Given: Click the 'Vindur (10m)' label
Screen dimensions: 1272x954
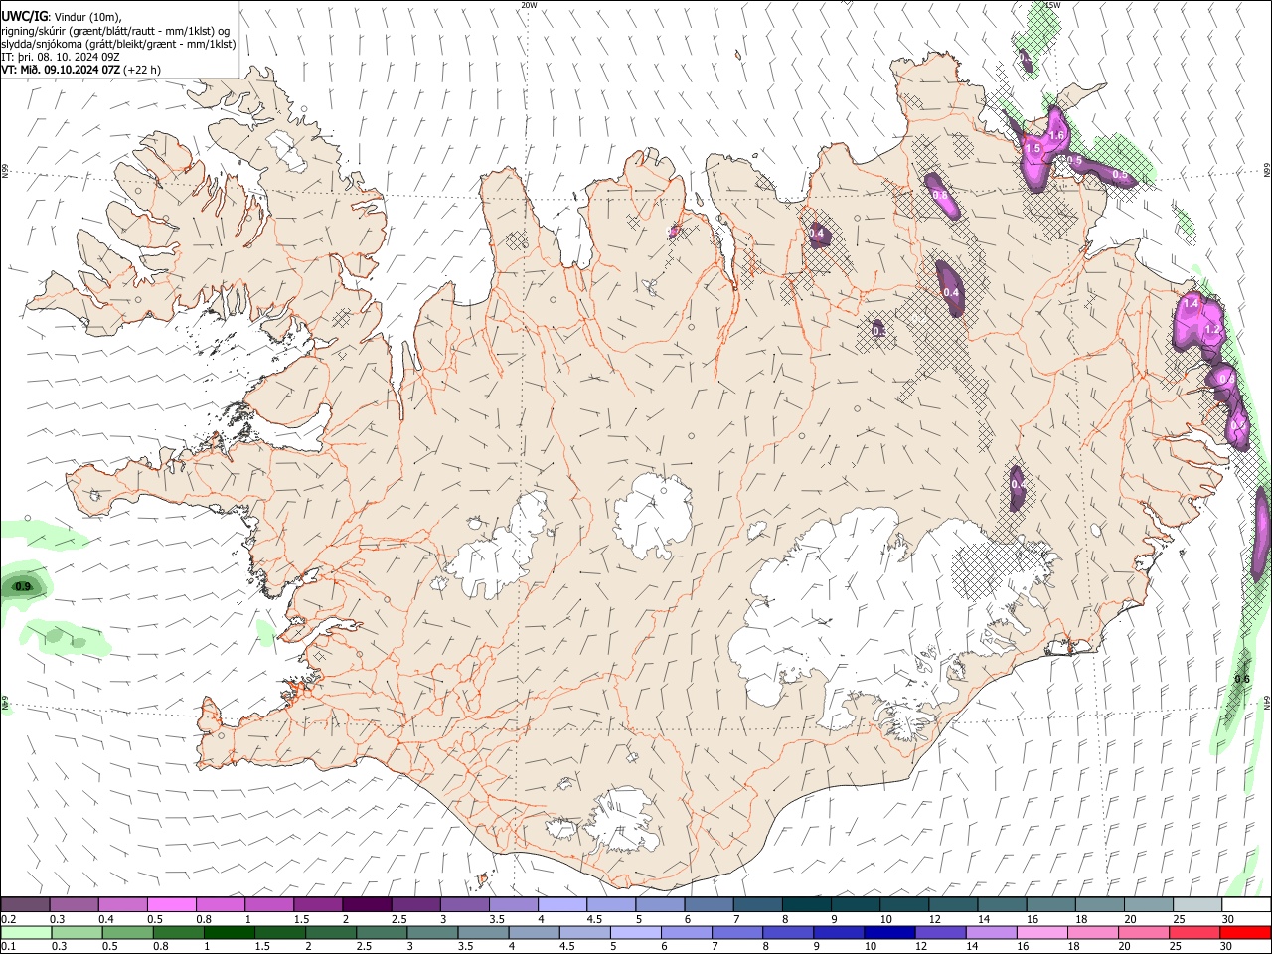Looking at the screenshot, I should coord(87,17).
